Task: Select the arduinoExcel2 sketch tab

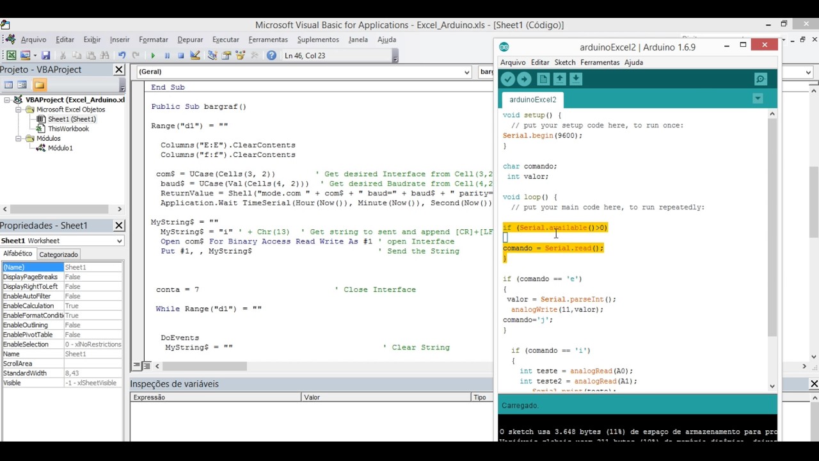Action: (532, 99)
